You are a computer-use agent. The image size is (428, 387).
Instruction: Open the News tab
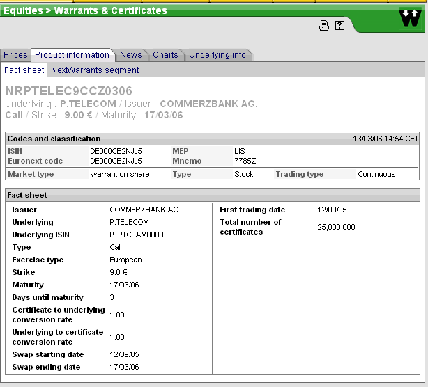(x=131, y=55)
